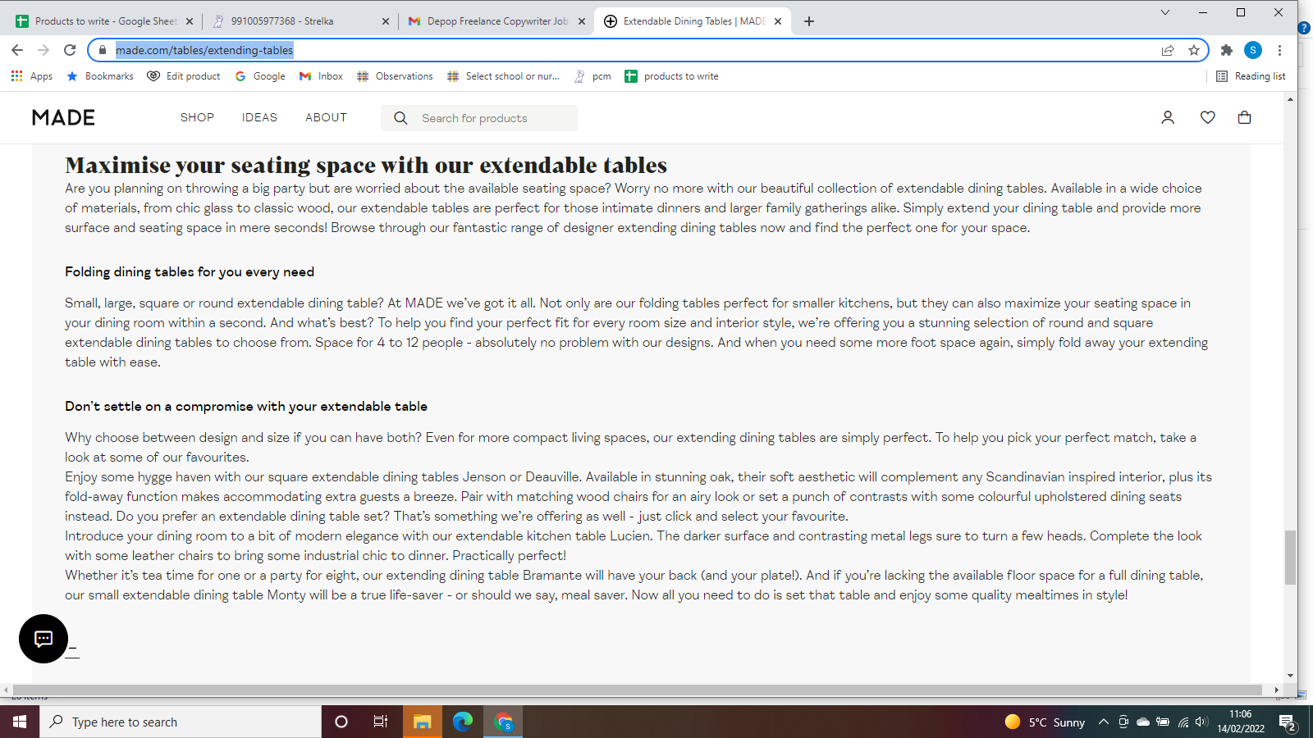Open the Chrome extensions puzzle icon
Viewport: 1313px width, 738px height.
[1227, 50]
